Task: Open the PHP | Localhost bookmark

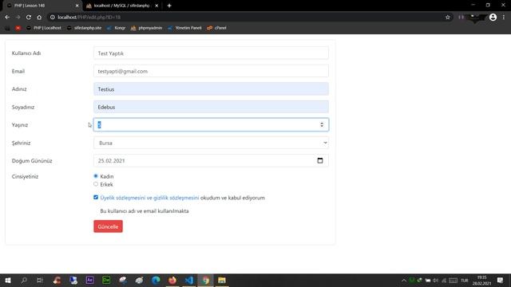Action: [44, 28]
